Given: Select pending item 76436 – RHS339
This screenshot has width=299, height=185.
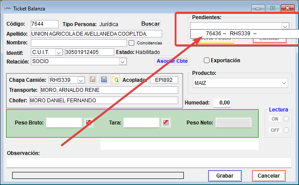Looking at the screenshot, I should (231, 34).
